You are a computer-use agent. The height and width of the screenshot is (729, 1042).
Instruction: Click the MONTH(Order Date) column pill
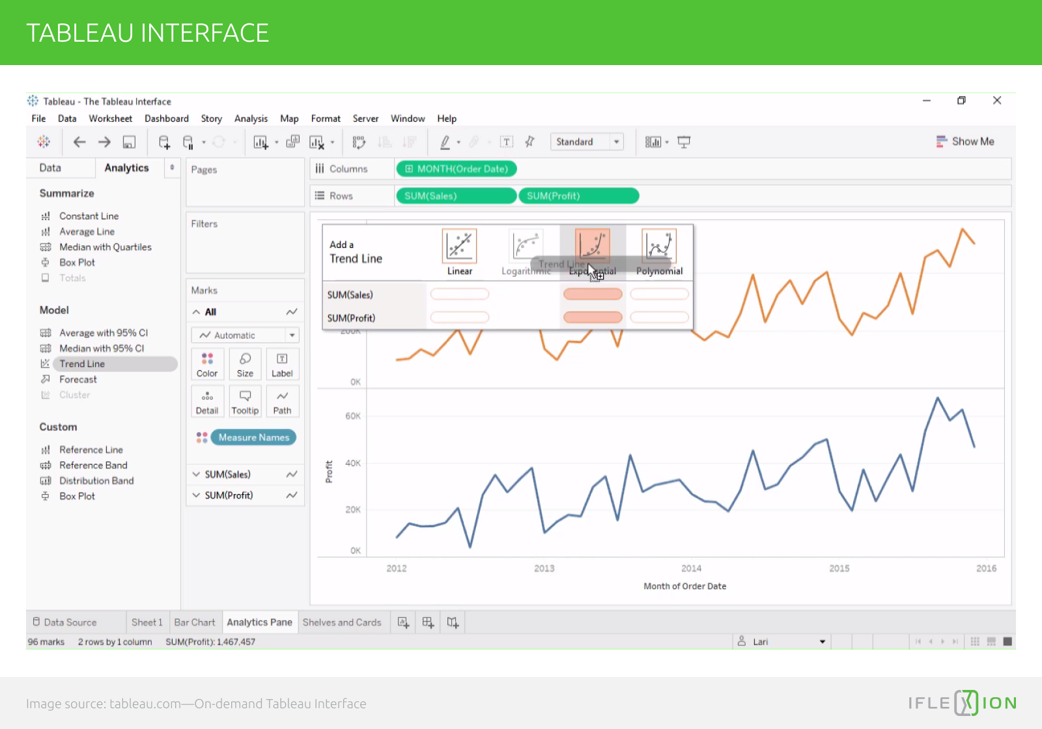[456, 169]
